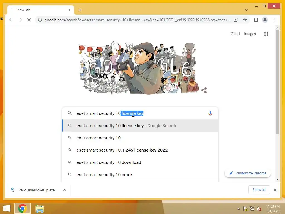Select the New Tab browser tab
285x214 pixels.
41,10
